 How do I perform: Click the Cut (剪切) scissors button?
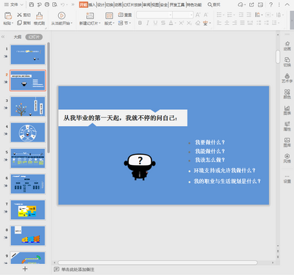click(24, 15)
